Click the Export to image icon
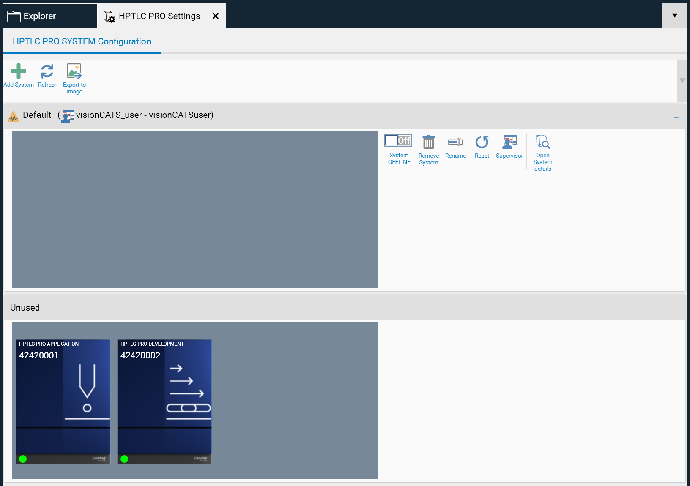 (x=74, y=71)
